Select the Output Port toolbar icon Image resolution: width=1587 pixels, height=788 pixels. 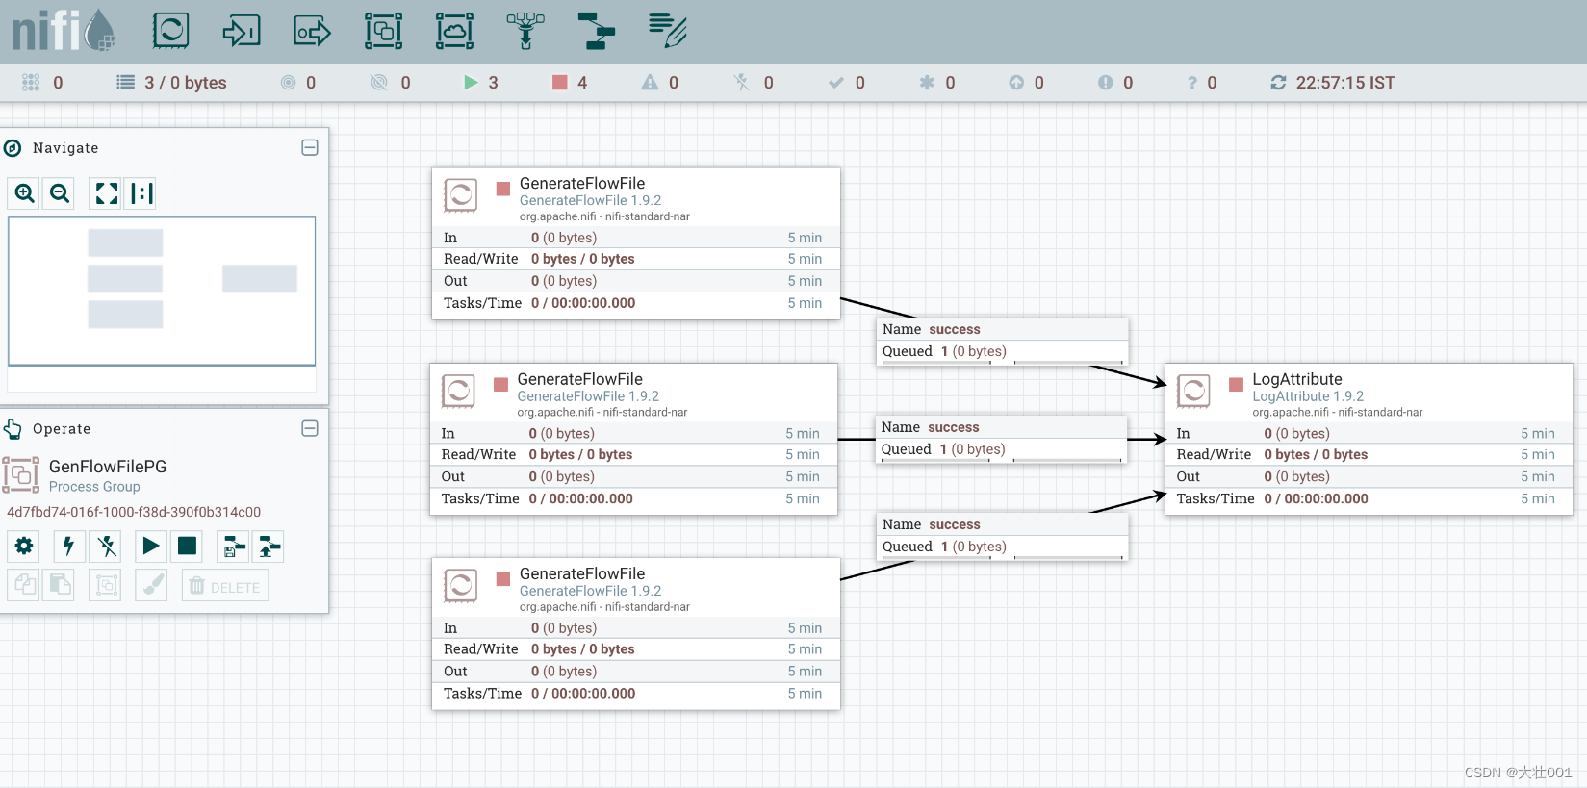[x=312, y=31]
